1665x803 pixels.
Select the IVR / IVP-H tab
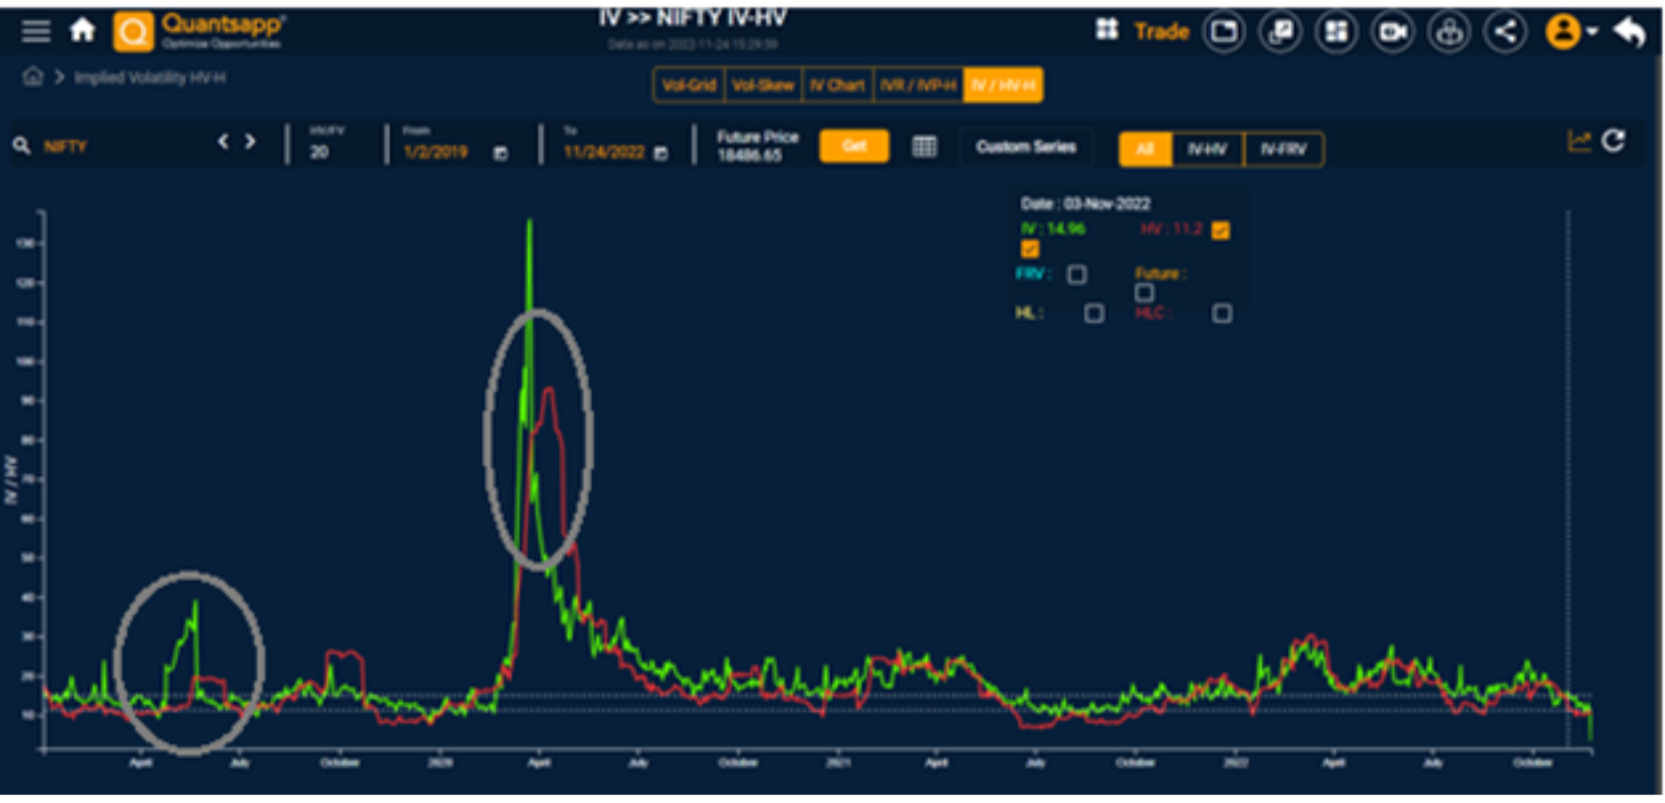point(918,85)
